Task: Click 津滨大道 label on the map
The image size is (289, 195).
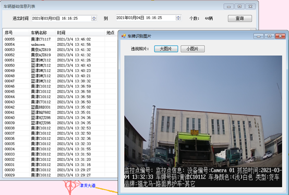Action: pyautogui.click(x=88, y=186)
